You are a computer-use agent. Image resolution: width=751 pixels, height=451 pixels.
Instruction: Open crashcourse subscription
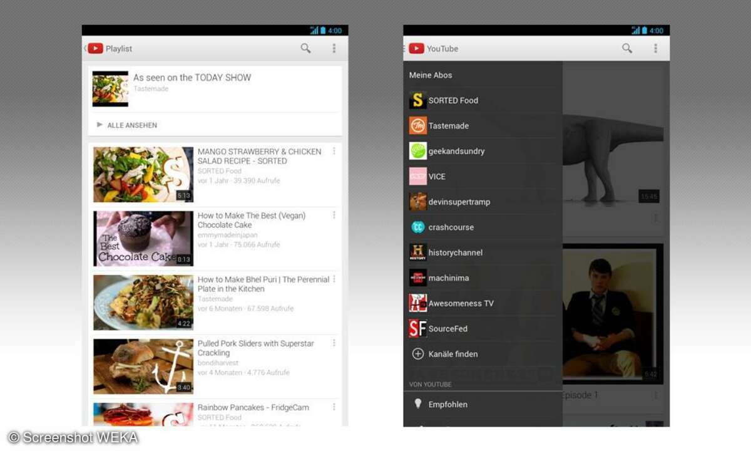pos(483,227)
